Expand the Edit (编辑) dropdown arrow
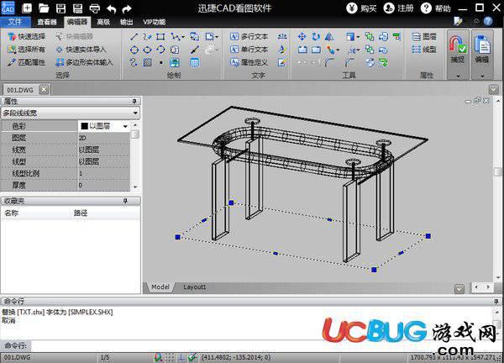 (482, 76)
